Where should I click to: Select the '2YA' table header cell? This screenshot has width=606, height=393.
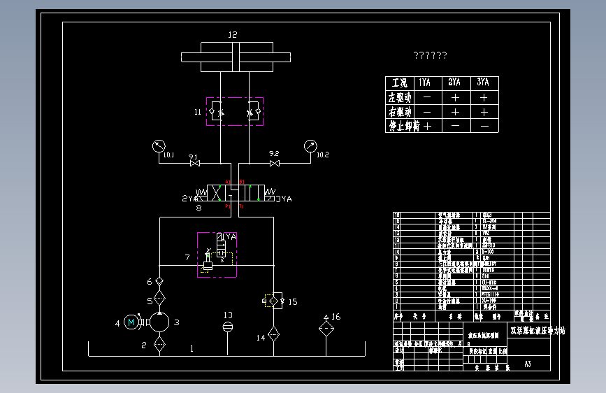[454, 82]
